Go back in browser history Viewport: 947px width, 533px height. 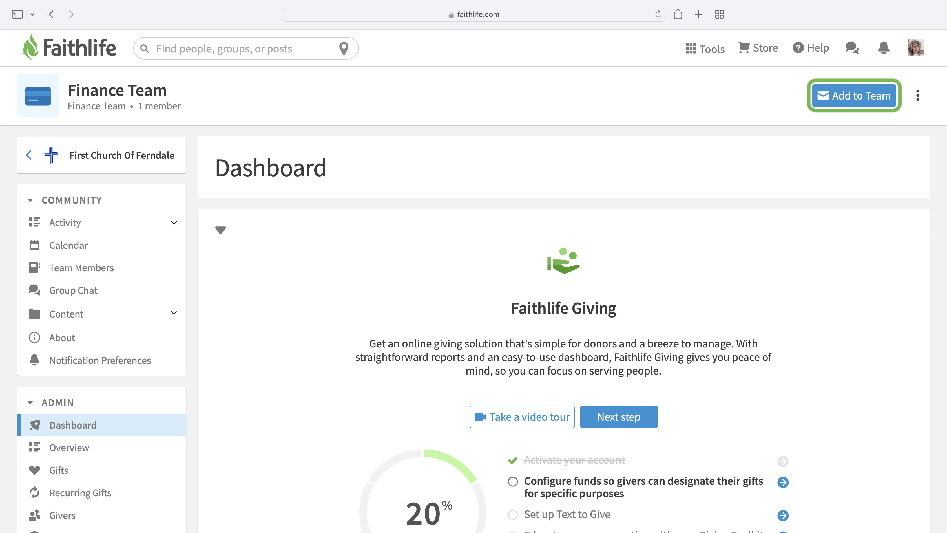point(51,14)
